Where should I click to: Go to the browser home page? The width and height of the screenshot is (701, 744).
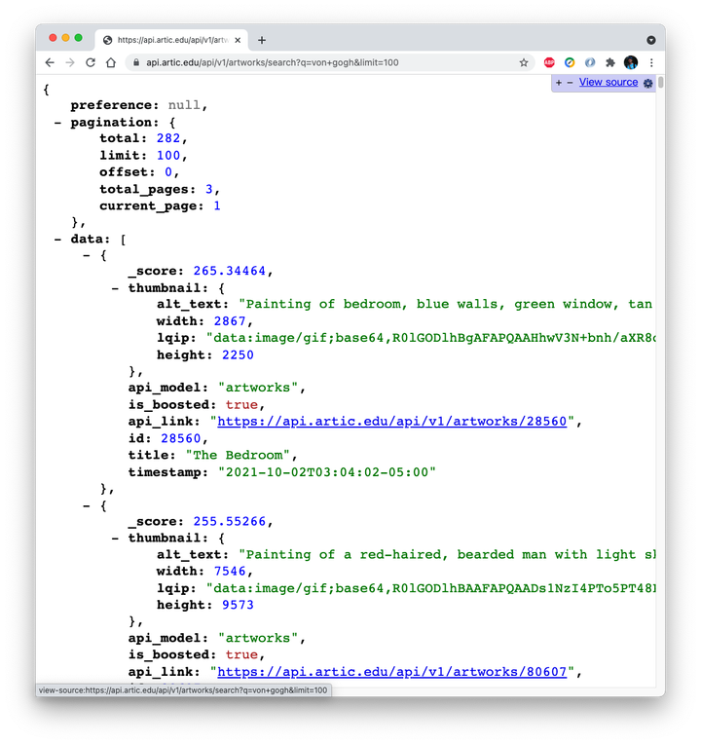tap(111, 62)
